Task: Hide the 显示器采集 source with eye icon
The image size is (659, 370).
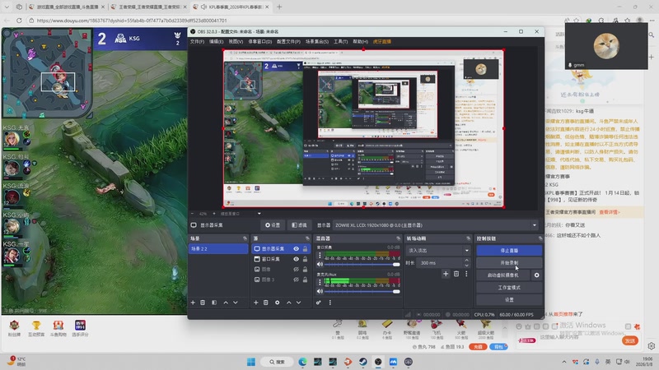Action: [x=296, y=248]
